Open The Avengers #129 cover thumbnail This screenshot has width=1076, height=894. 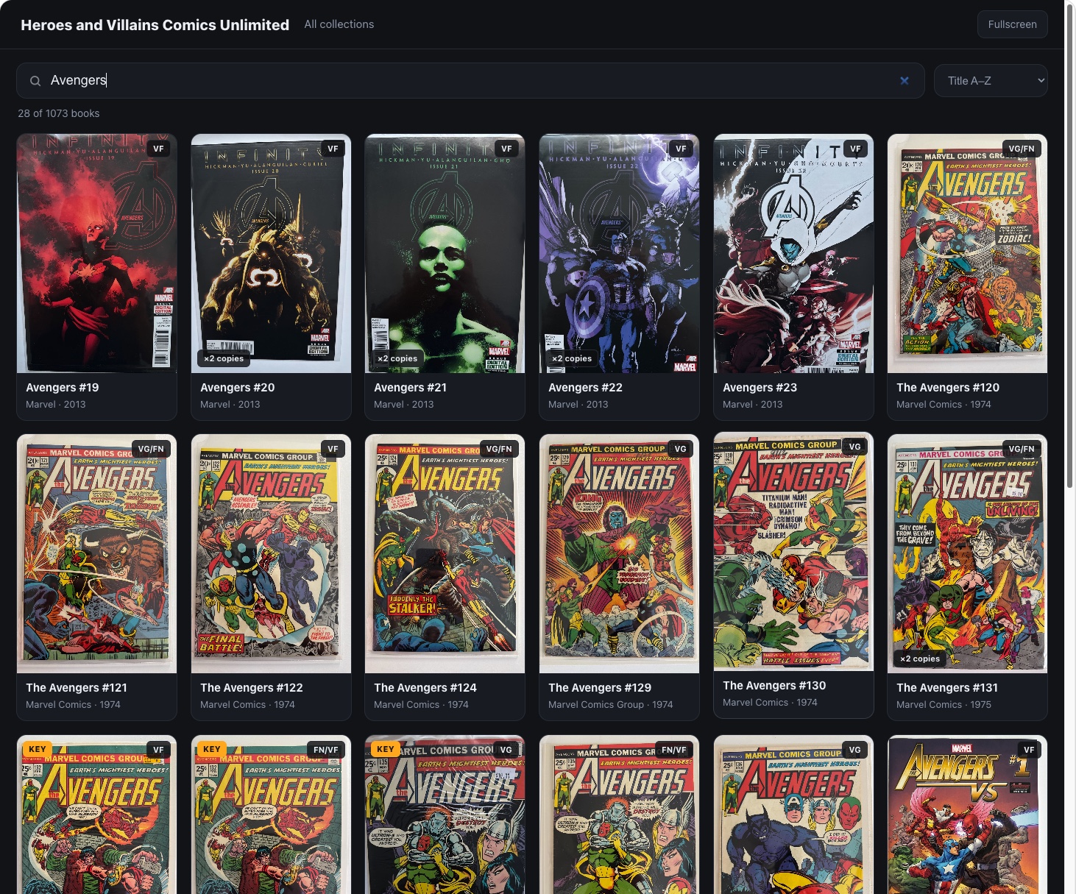click(x=620, y=553)
